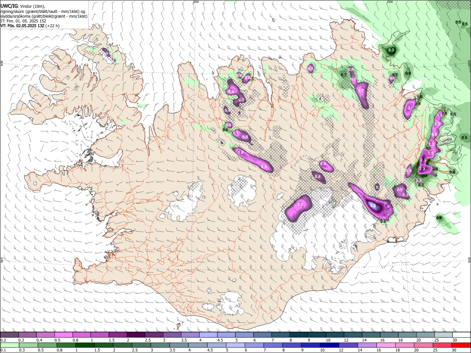Select the lavender 4 swatch, top legend row
The height and width of the screenshot is (353, 471).
coord(208,335)
